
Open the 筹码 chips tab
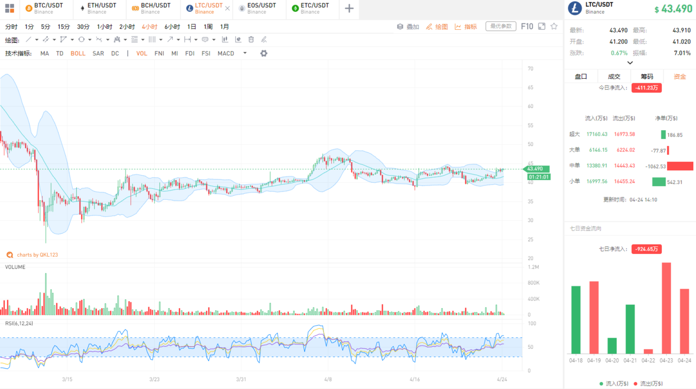(647, 76)
